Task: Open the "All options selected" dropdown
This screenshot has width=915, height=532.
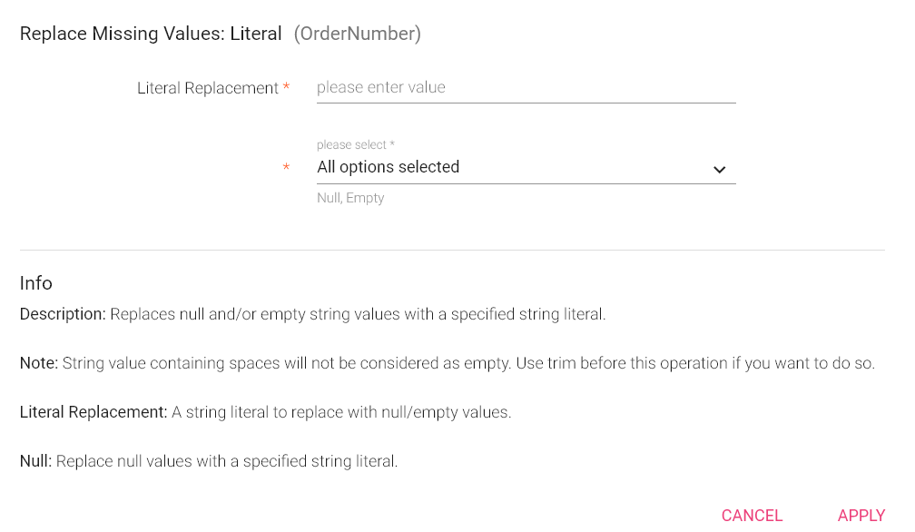Action: click(508, 167)
